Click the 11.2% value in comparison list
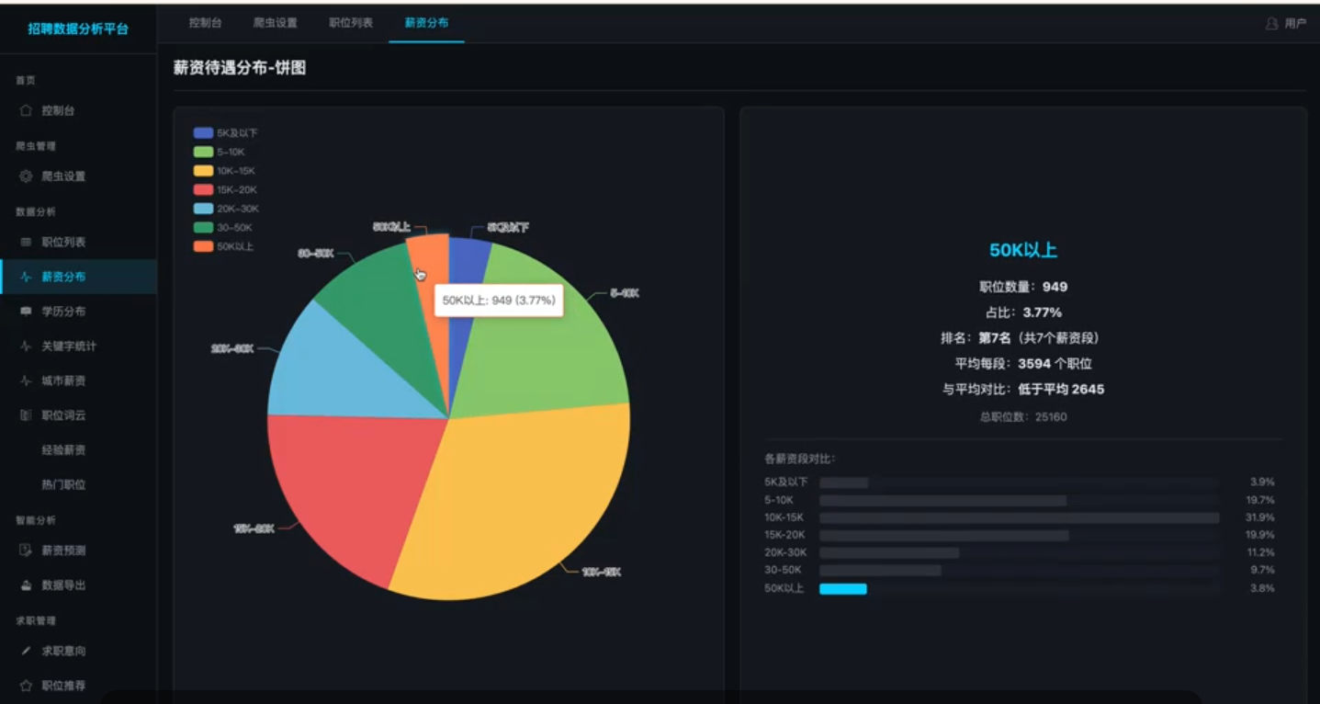Screen dimensions: 1320x704 coord(1260,553)
